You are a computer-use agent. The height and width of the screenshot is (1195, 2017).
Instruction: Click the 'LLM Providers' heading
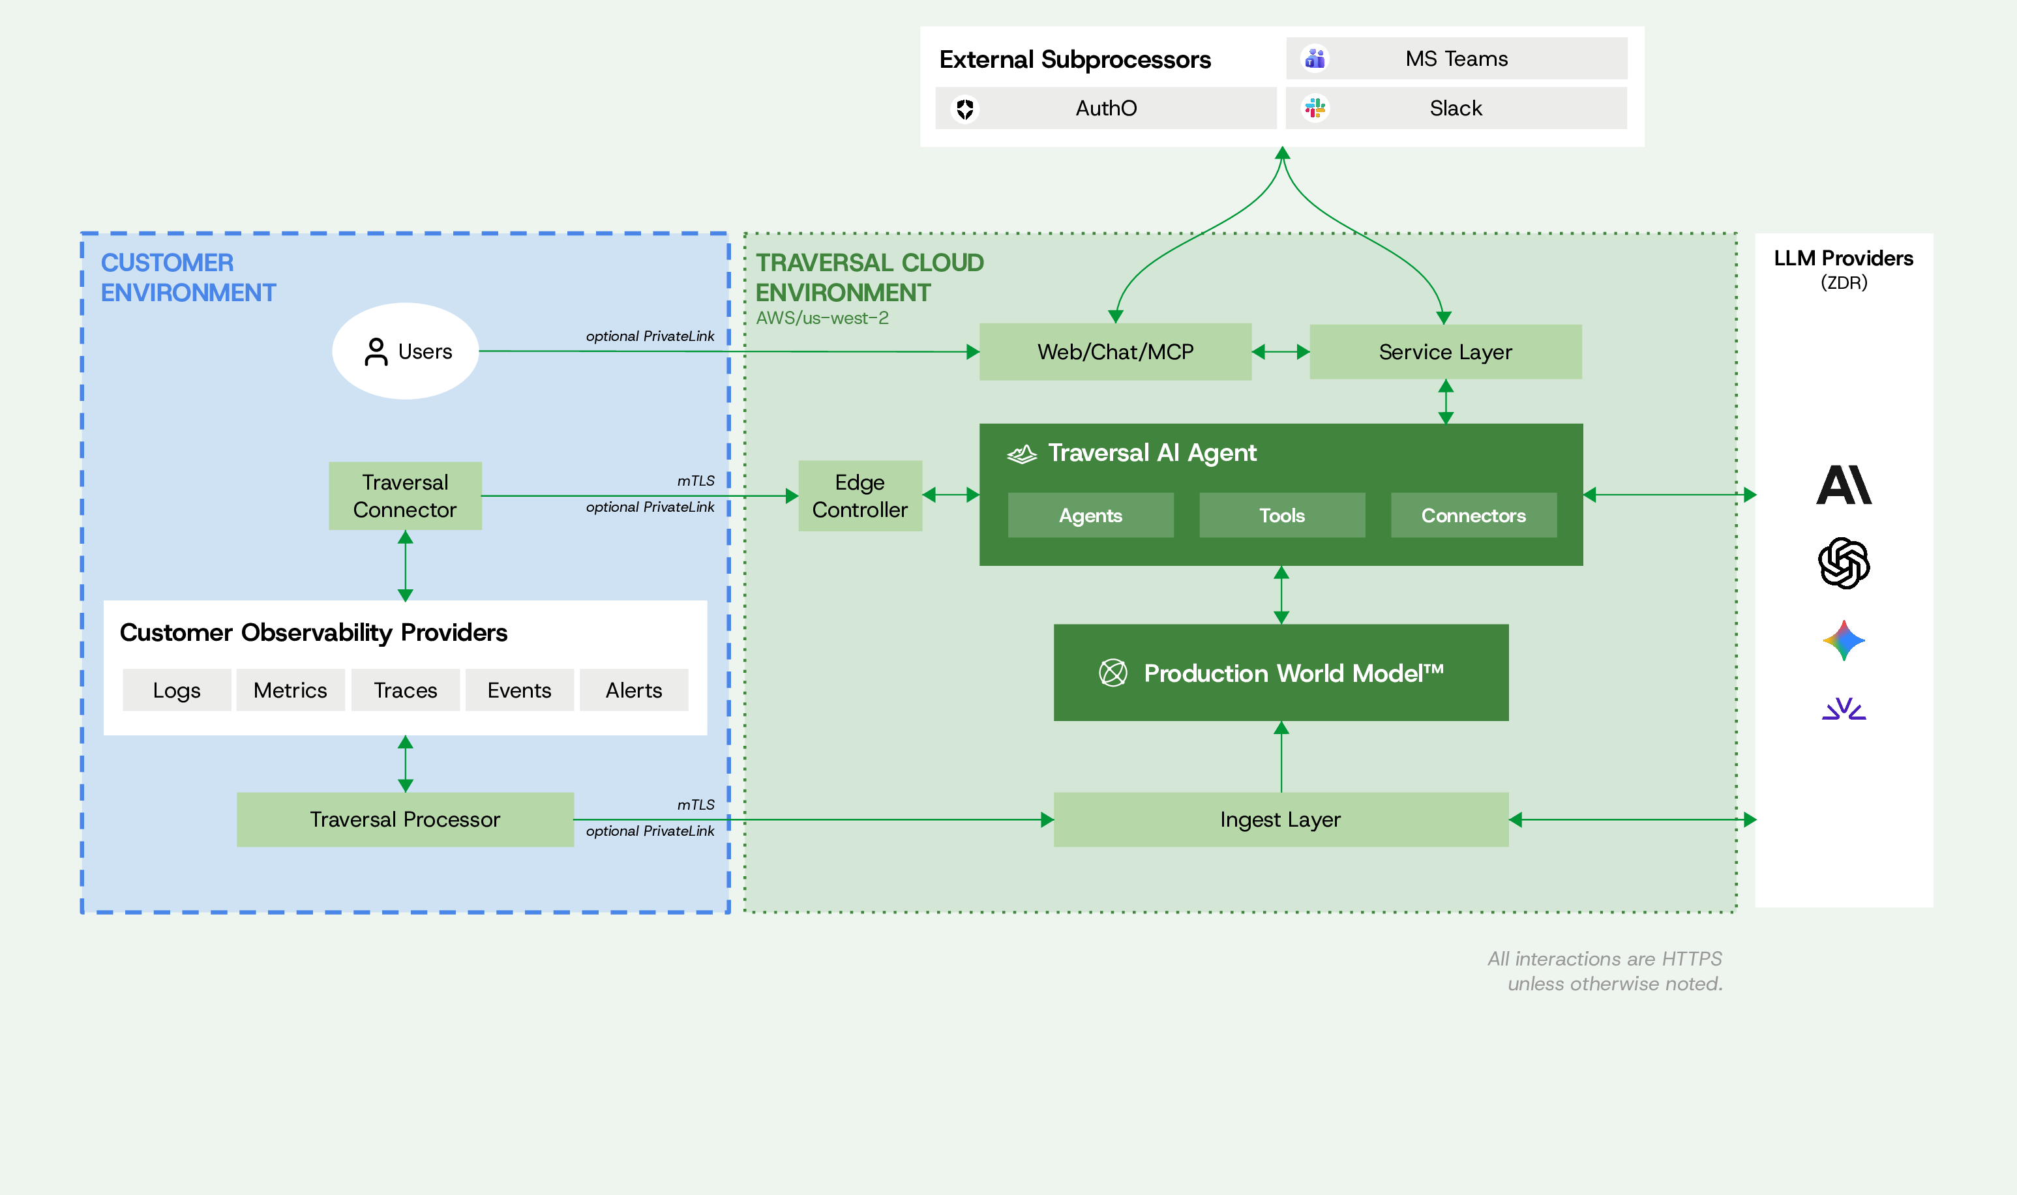1843,258
